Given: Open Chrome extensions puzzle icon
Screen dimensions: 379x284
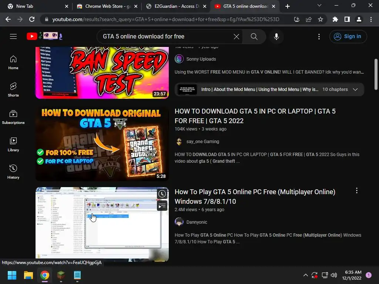Looking at the screenshot, I should click(335, 19).
